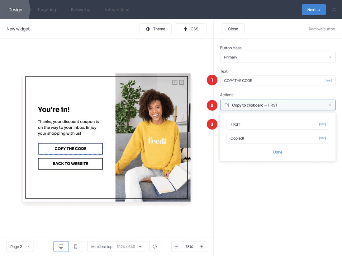
Task: Click the Next button to proceed
Action: [314, 9]
